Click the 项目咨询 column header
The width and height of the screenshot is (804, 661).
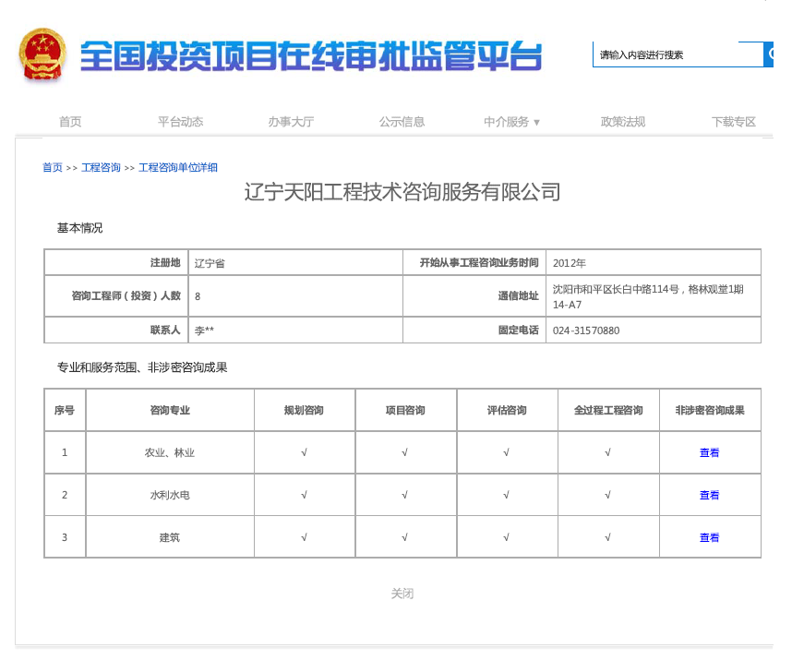coord(405,410)
